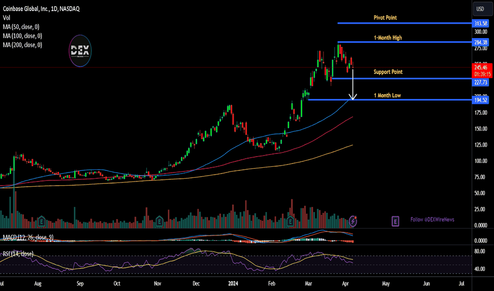Select the MA (200, close, 0) indicator legend

22,45
